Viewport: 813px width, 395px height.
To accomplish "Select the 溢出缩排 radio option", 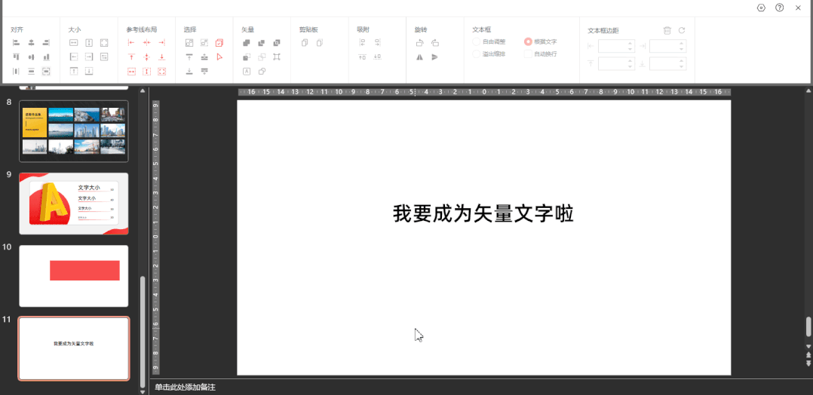I will [x=477, y=54].
